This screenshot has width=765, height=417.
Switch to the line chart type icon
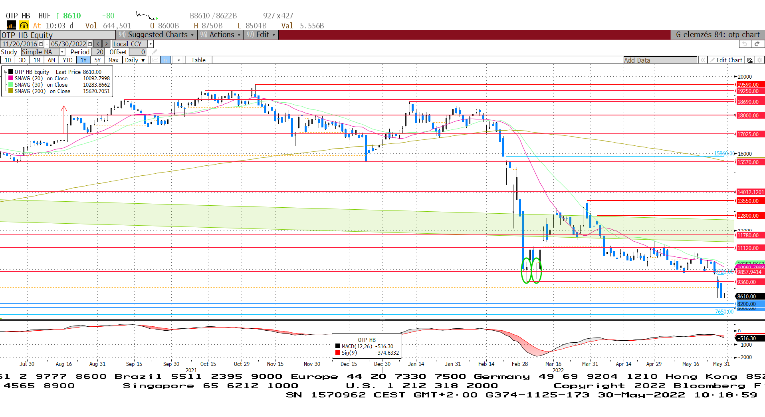[155, 60]
